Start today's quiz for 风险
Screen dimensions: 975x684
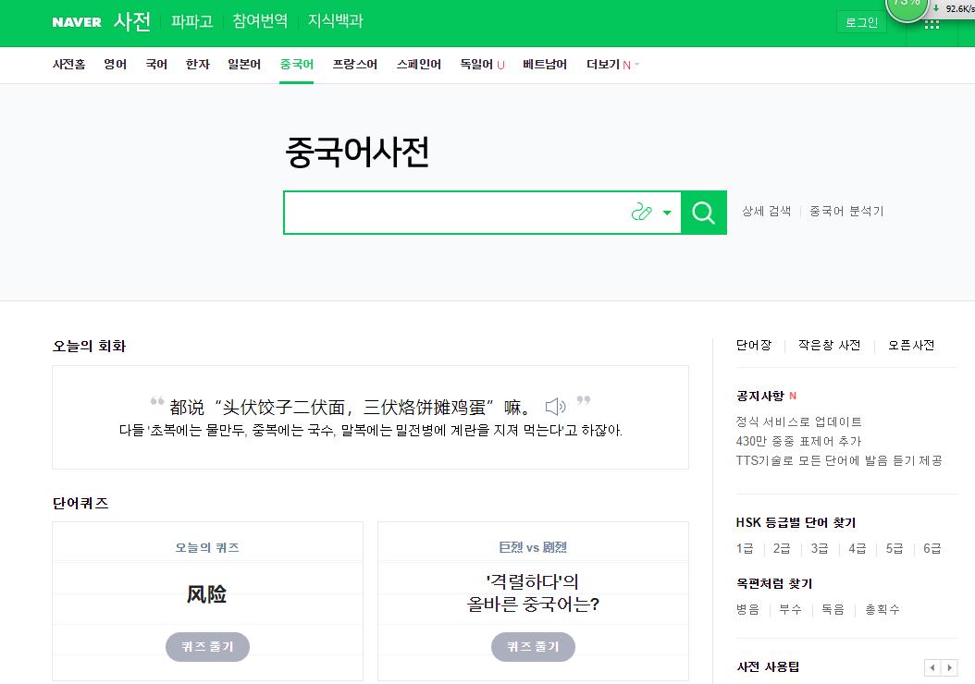click(207, 646)
